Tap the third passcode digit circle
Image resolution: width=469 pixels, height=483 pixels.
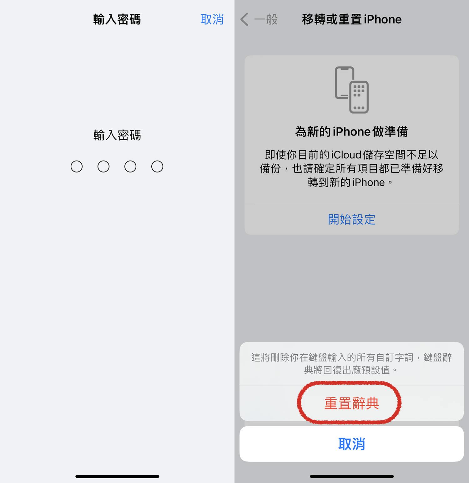(130, 167)
